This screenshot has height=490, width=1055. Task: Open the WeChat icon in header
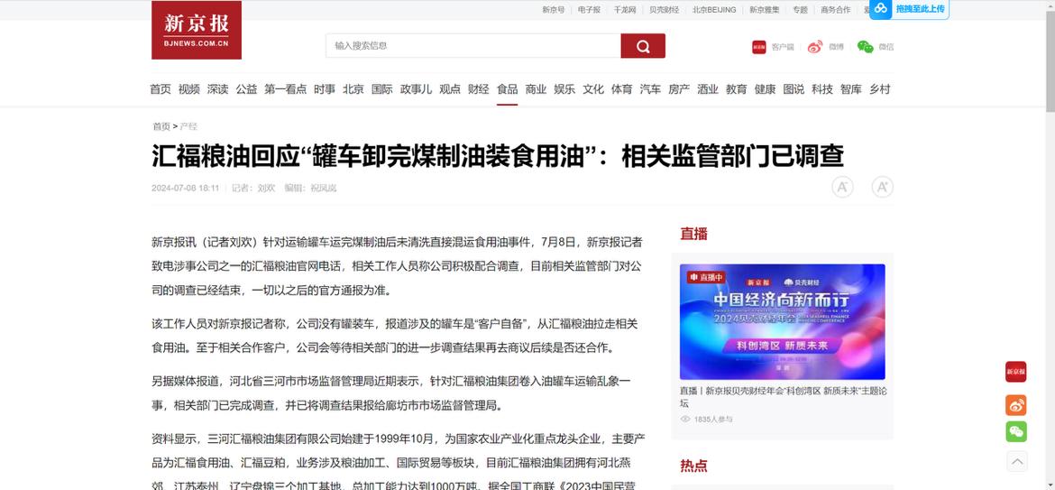coord(865,47)
